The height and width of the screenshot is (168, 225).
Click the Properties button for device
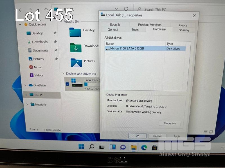pos(170,123)
